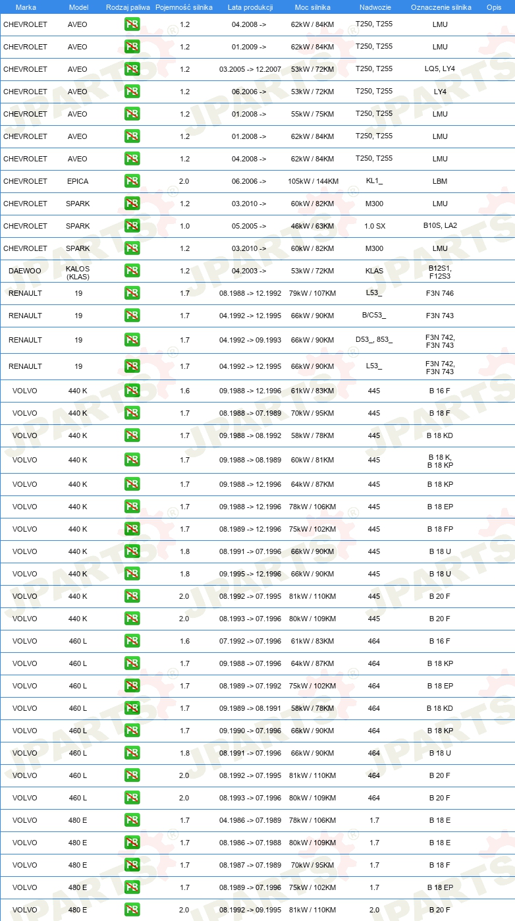Click fuel icon in Volvo 460 L 80kW / 109KM row

[132, 798]
